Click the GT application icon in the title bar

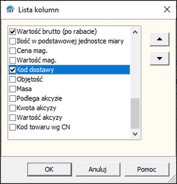tap(10, 9)
